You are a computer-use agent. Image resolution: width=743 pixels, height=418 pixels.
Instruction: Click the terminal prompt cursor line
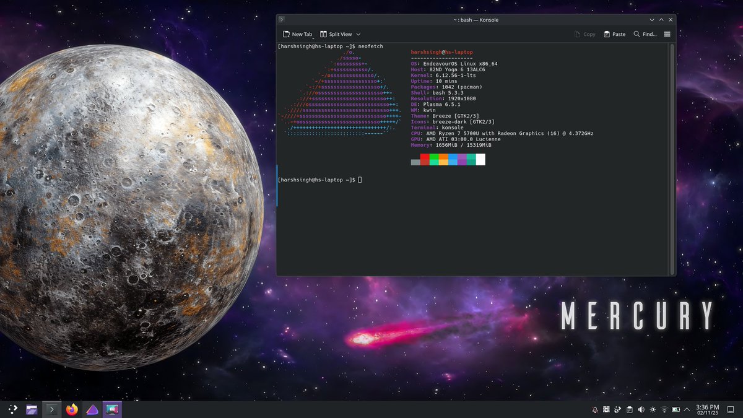coord(319,180)
